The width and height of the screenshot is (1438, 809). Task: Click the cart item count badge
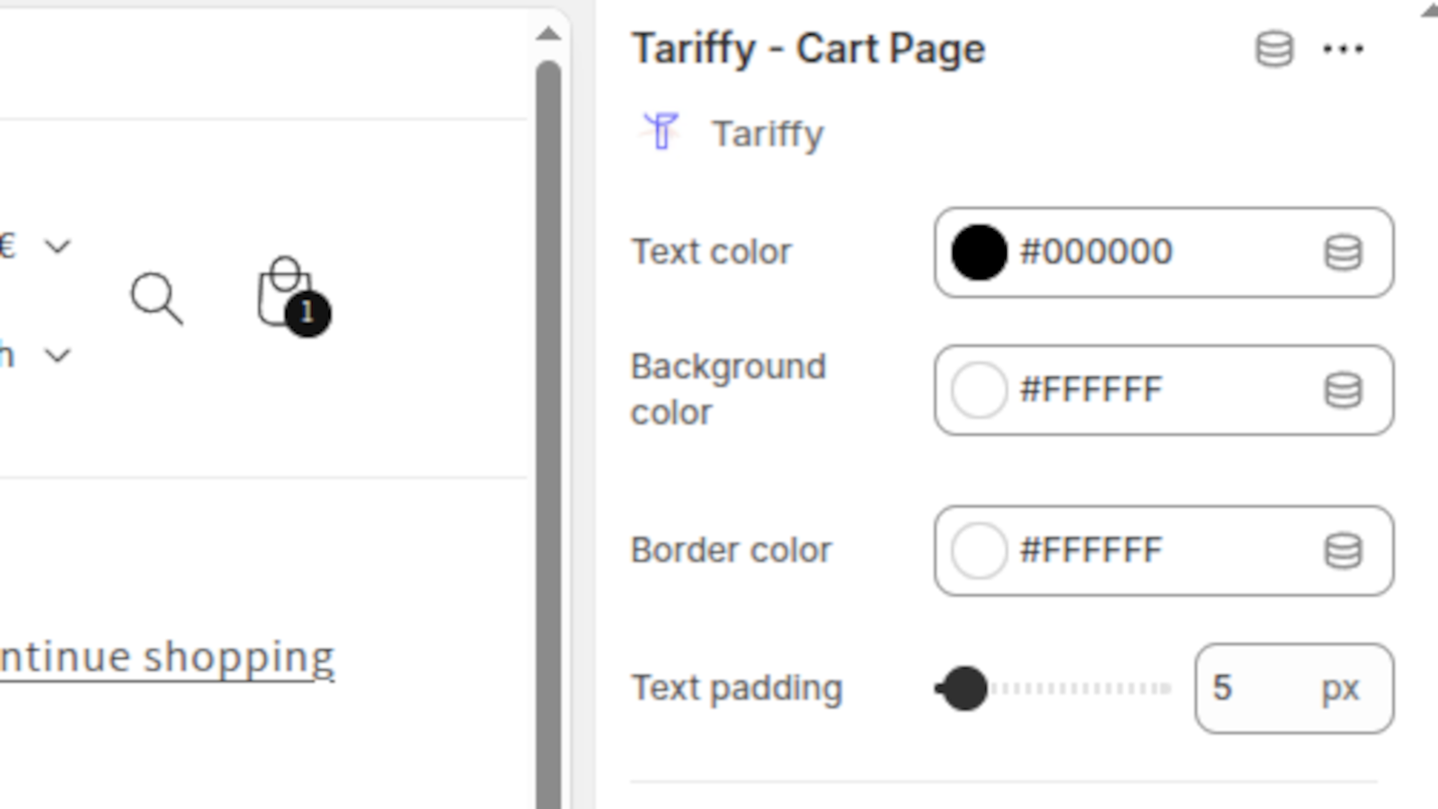tap(307, 312)
